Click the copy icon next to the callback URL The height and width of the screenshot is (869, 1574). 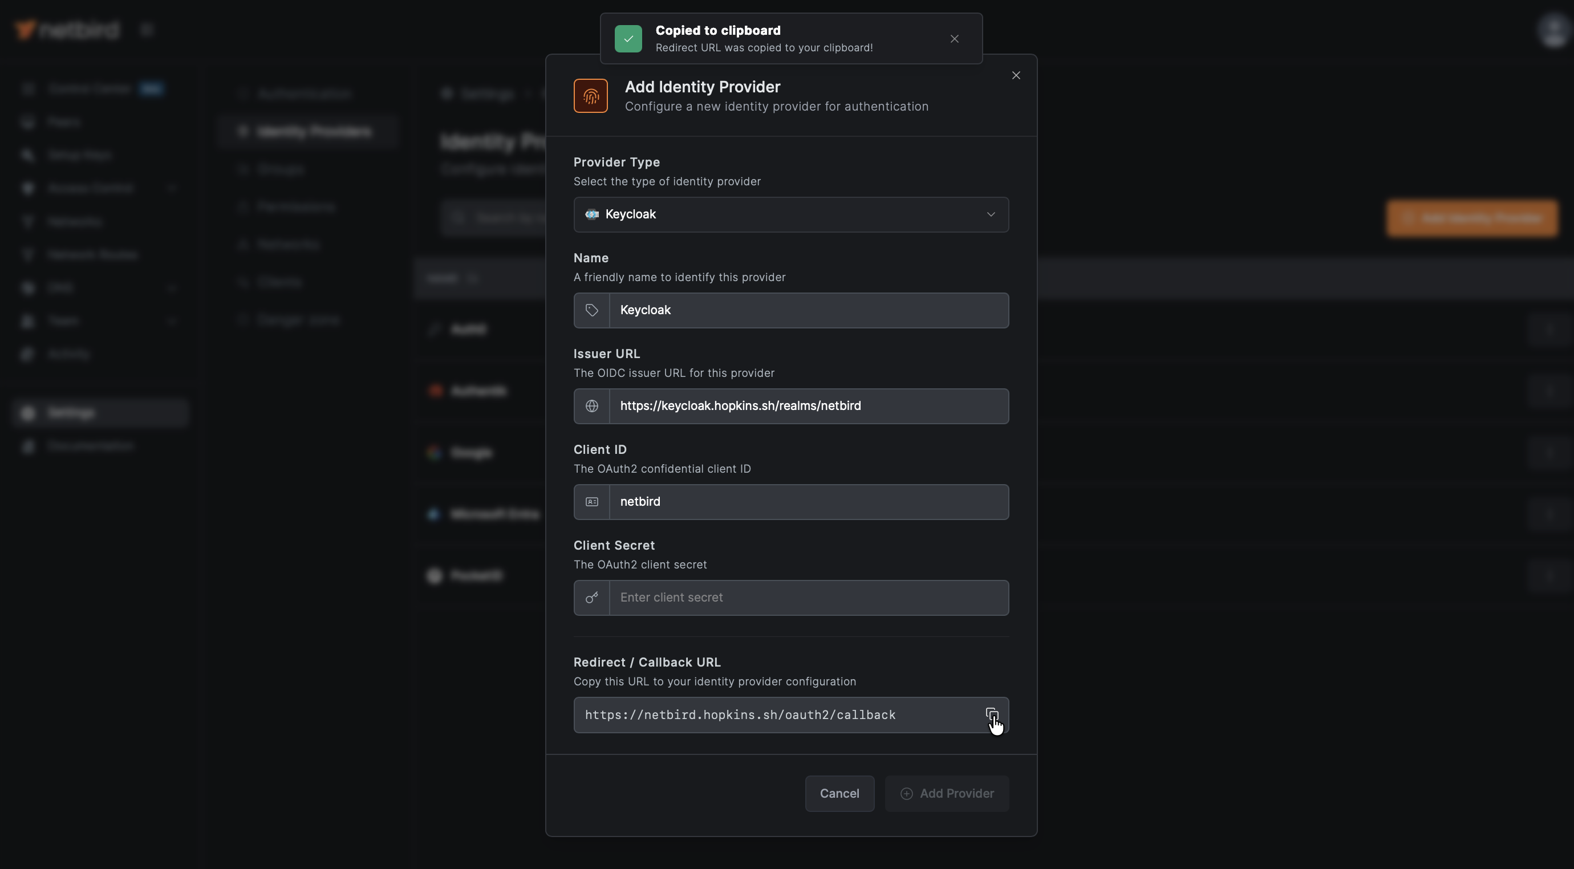pos(991,714)
